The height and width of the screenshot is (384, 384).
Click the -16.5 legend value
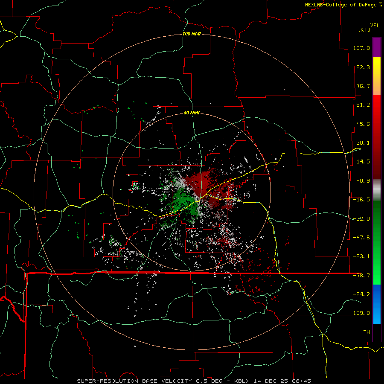tap(361, 200)
